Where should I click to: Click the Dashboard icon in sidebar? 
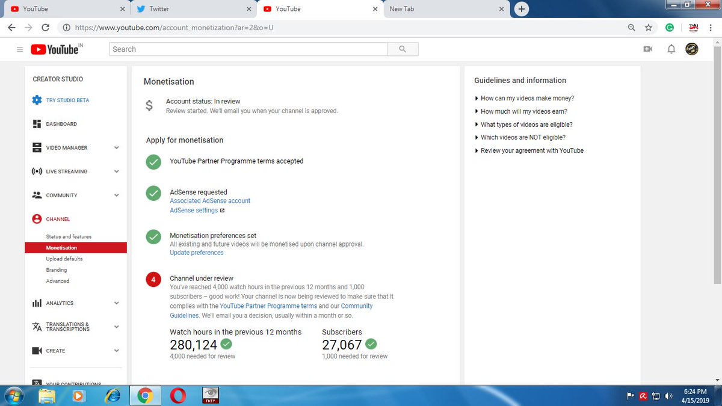[x=37, y=124]
